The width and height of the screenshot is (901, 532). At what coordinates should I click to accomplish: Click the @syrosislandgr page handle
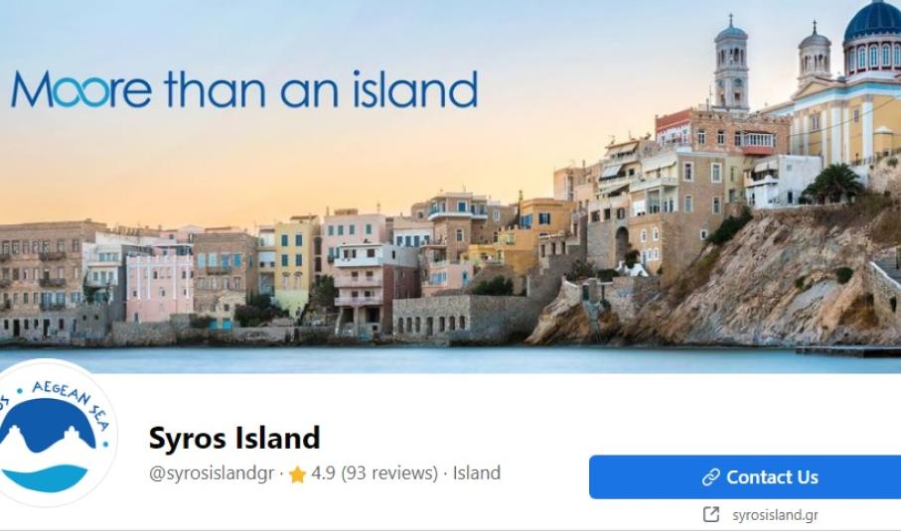211,473
